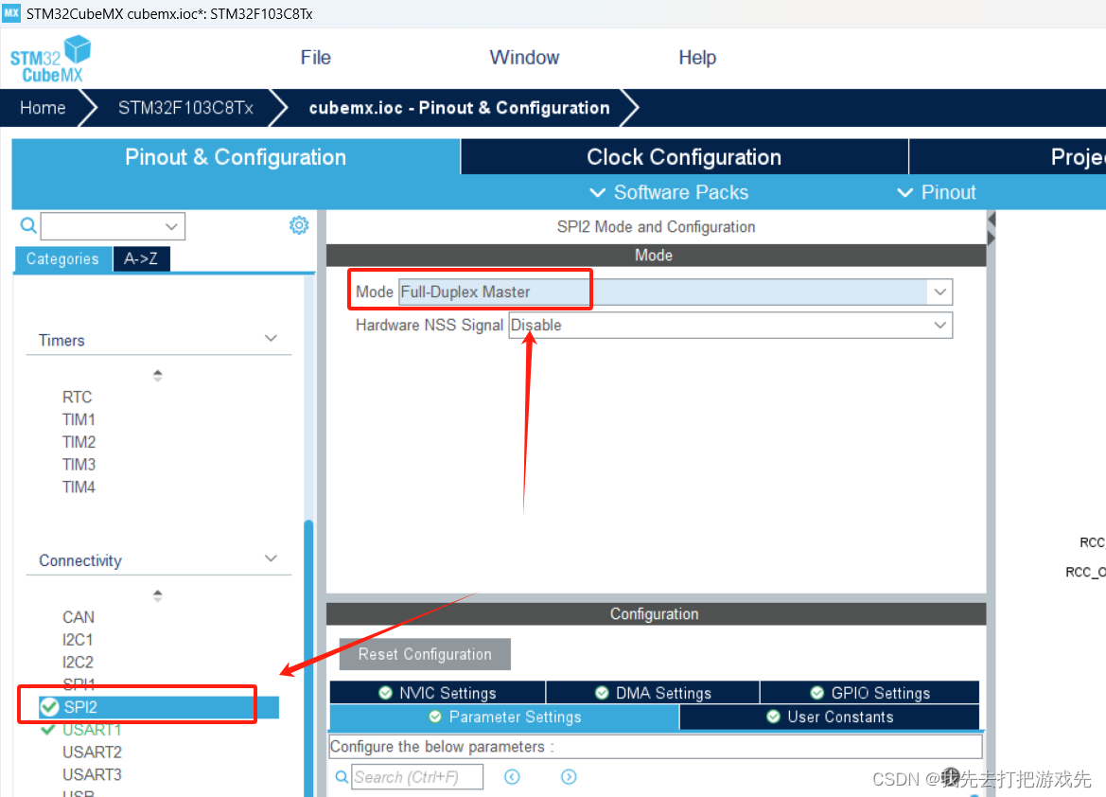The height and width of the screenshot is (797, 1106).
Task: Select TIM4 in Timers list
Action: click(79, 487)
